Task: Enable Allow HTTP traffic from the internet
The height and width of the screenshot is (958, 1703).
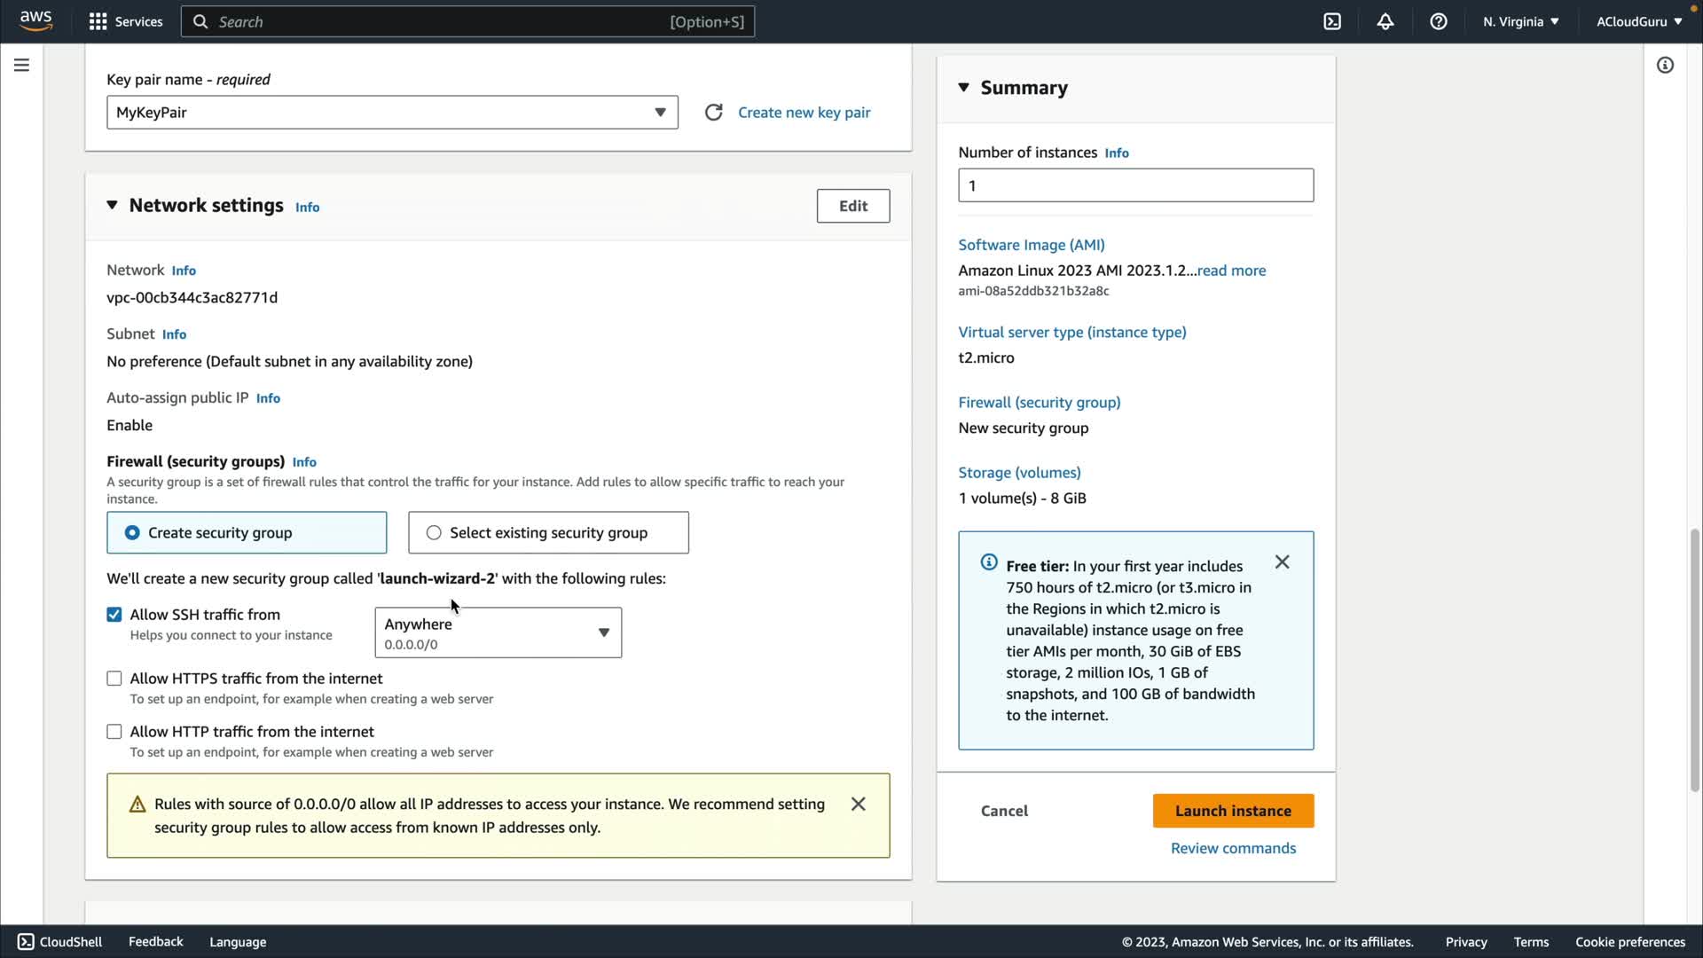Action: 114,732
